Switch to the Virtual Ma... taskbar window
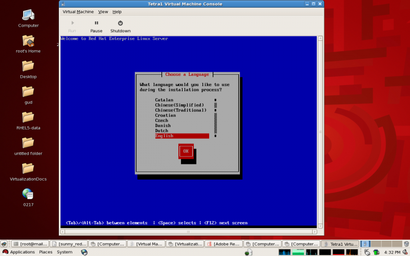 (146, 244)
